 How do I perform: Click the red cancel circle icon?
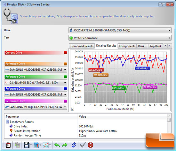coord(90,145)
